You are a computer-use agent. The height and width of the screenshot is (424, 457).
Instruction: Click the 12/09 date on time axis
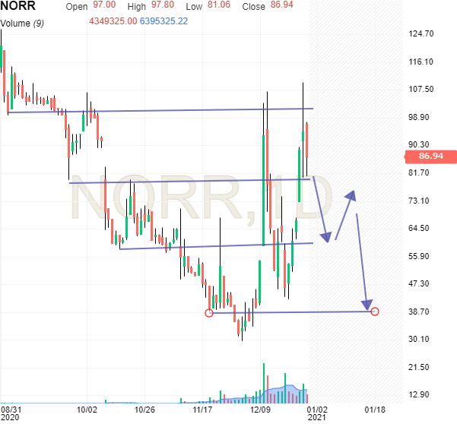click(262, 410)
